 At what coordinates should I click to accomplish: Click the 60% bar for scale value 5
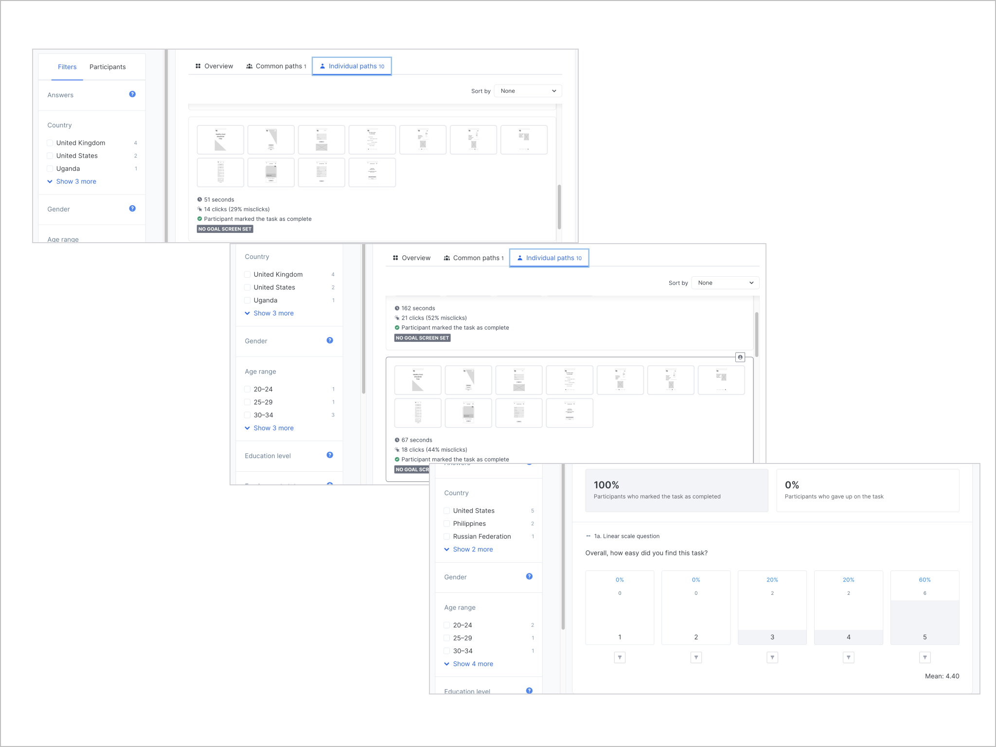click(x=925, y=608)
